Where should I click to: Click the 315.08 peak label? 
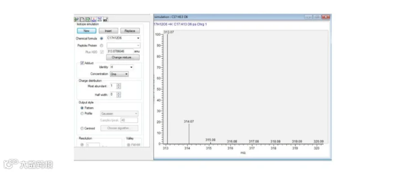211,140
